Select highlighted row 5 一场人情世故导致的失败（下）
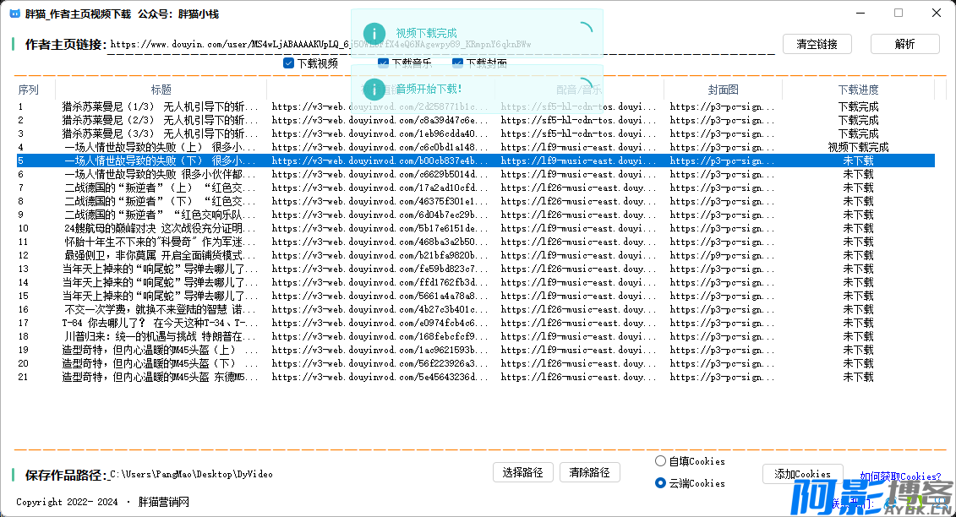956x517 pixels. coord(476,161)
